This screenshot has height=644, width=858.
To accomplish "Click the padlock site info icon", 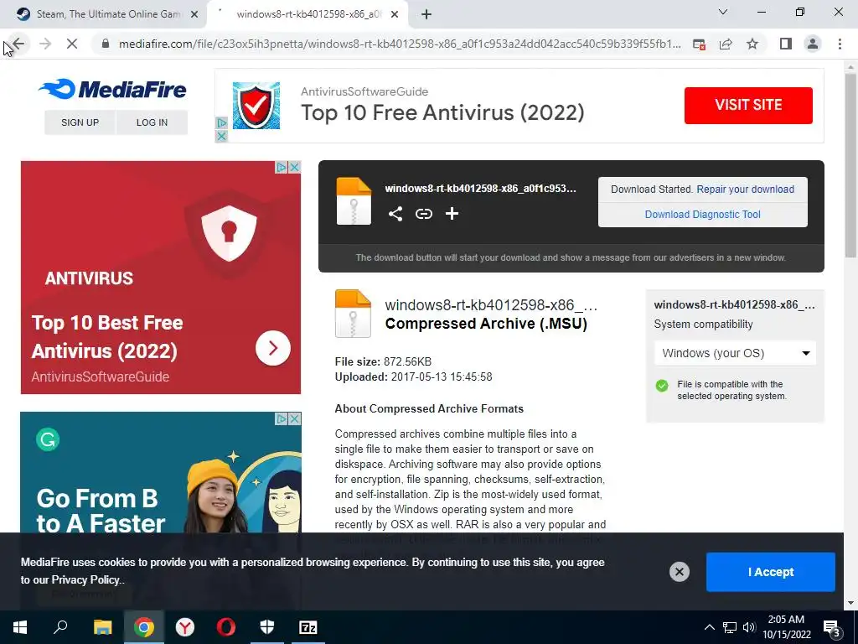I will coord(106,44).
